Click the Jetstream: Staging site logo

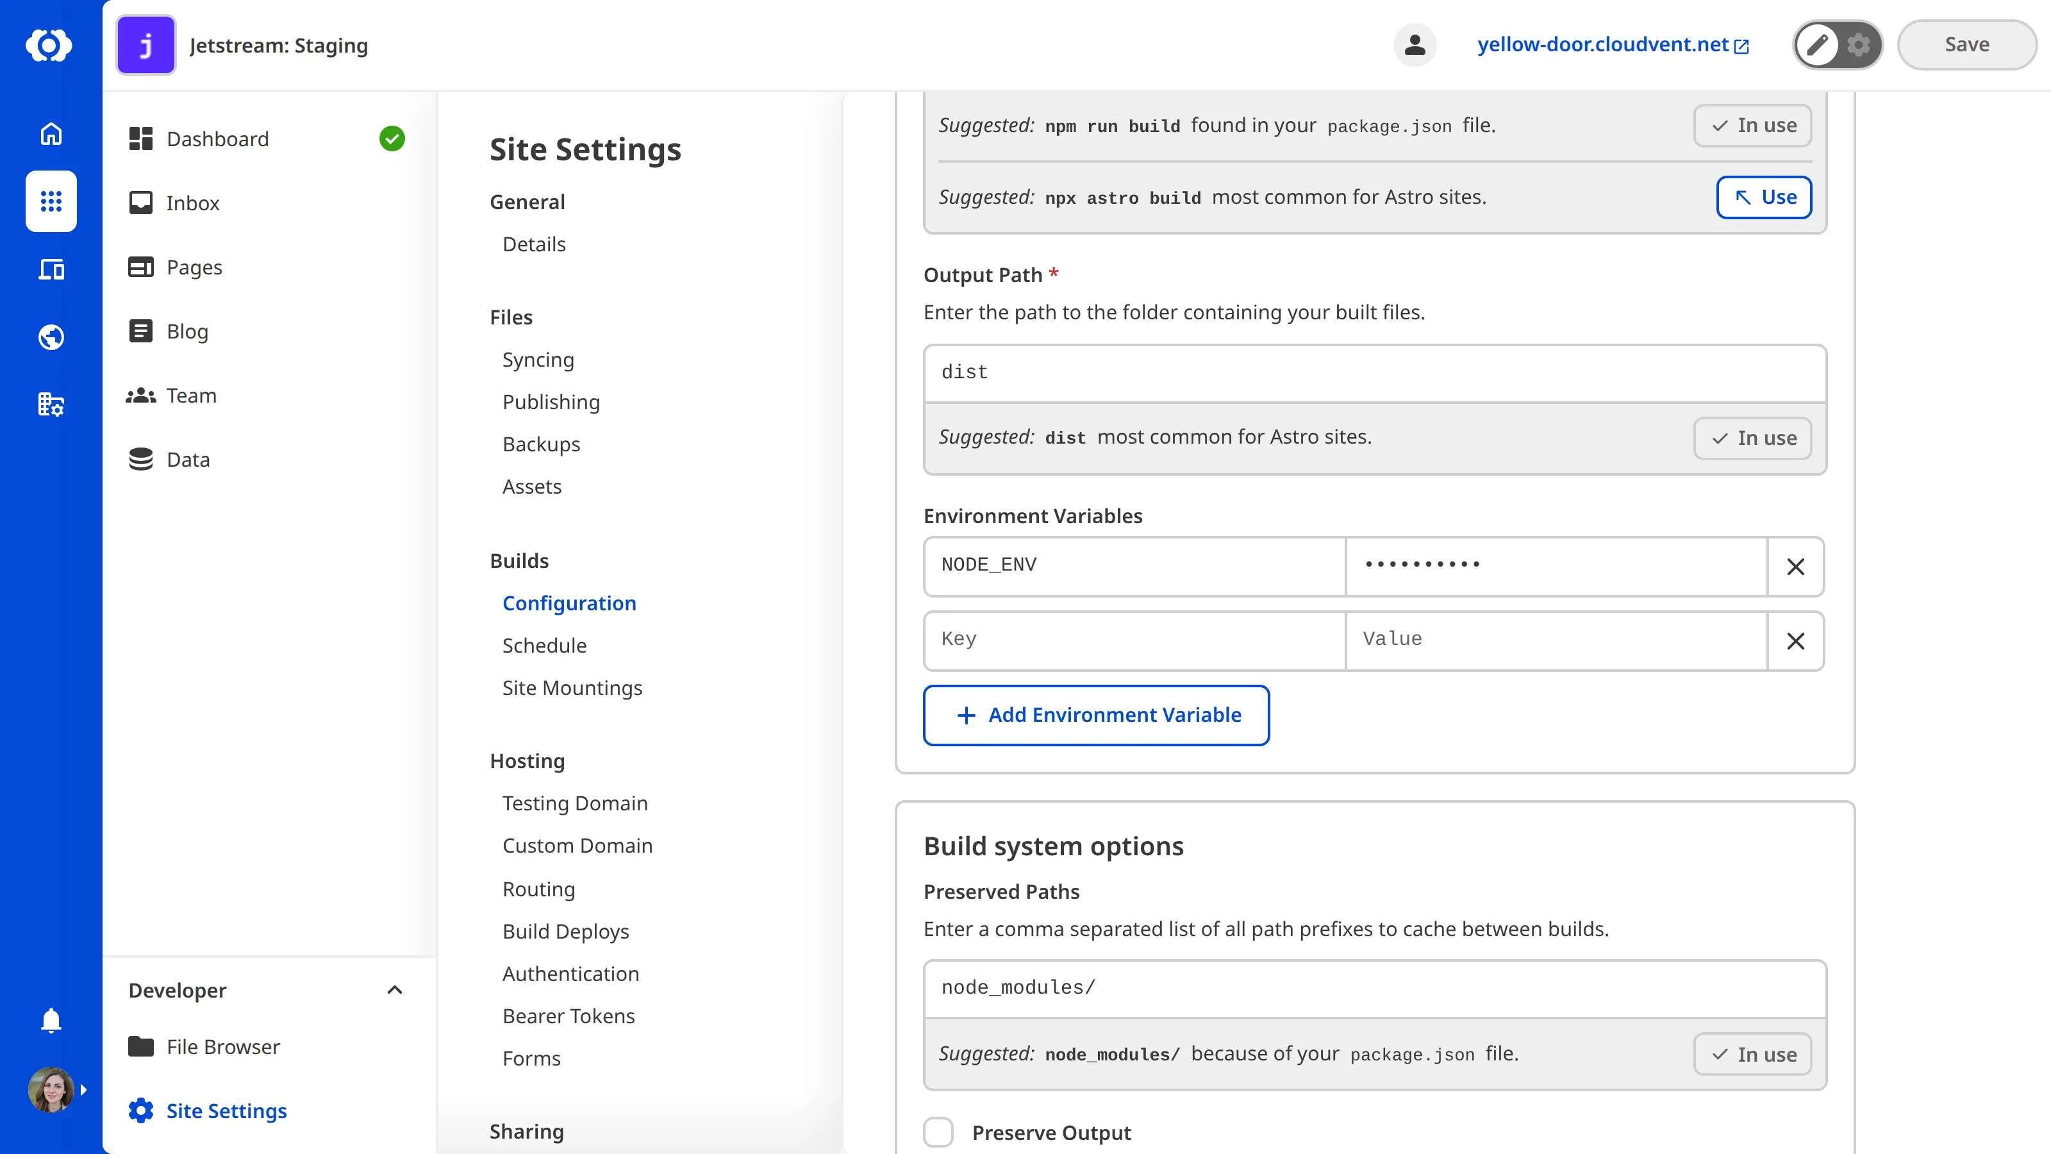145,45
